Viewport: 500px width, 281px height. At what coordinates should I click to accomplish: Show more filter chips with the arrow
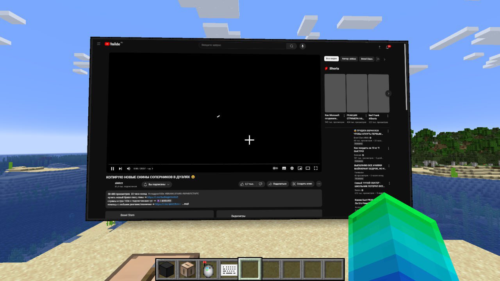click(384, 59)
